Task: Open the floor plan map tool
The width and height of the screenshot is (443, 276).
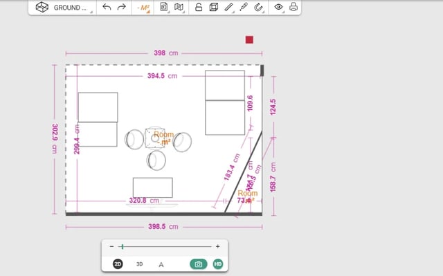Action: (179, 7)
